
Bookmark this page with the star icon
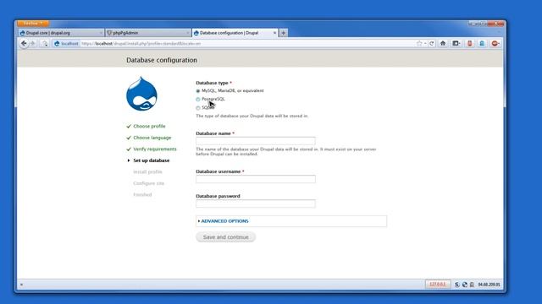pyautogui.click(x=419, y=43)
